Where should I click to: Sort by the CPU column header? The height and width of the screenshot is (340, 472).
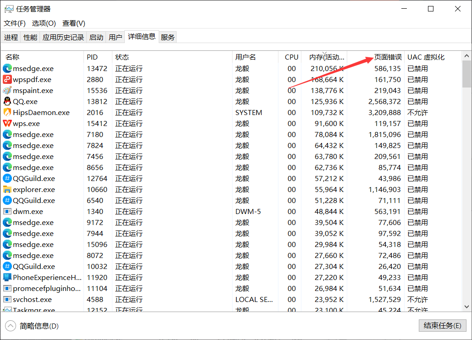click(x=290, y=57)
